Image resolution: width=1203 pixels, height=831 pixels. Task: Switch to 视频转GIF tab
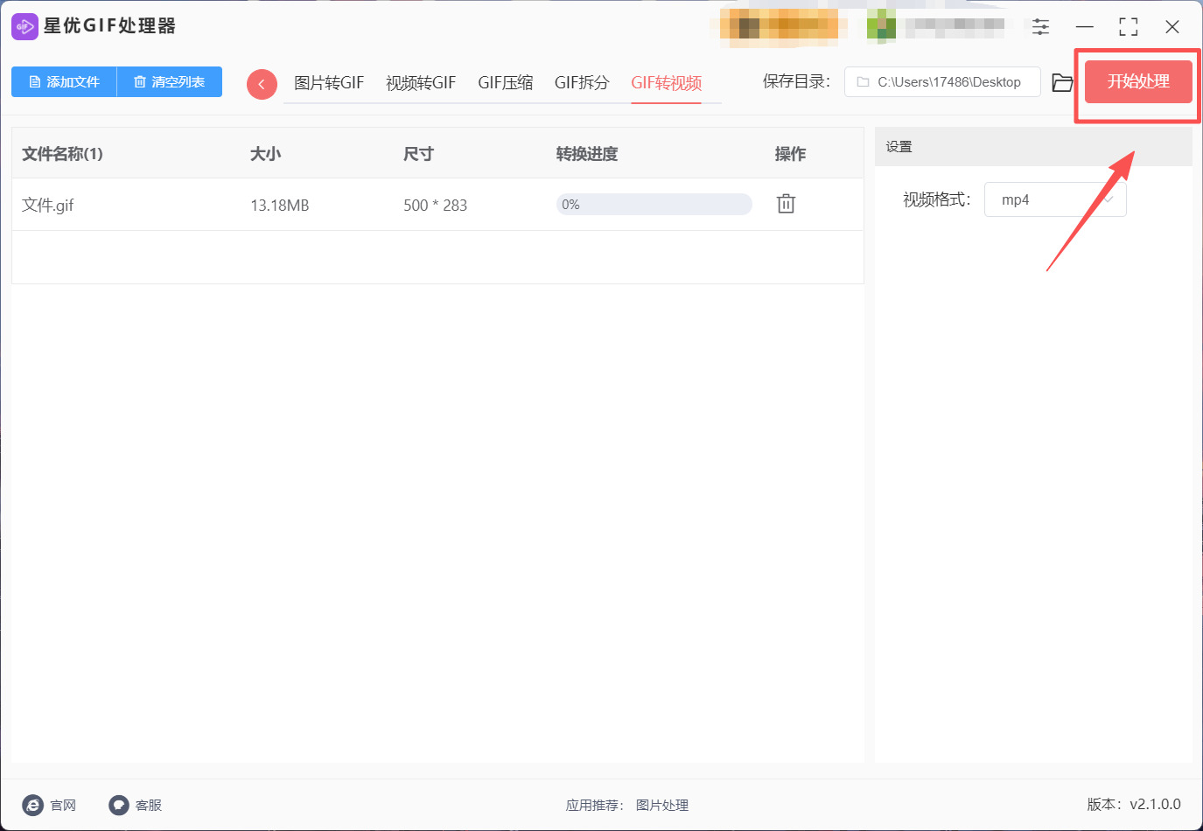click(x=421, y=83)
